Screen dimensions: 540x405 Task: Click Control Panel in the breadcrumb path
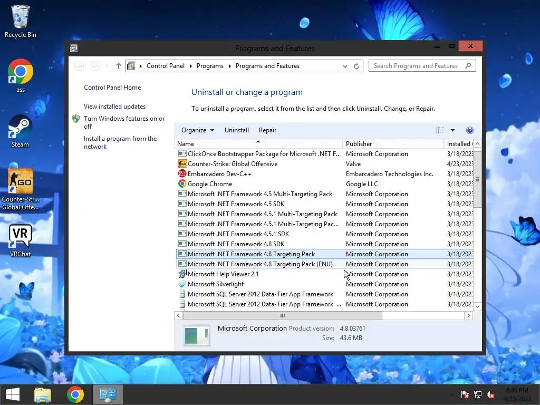[165, 66]
